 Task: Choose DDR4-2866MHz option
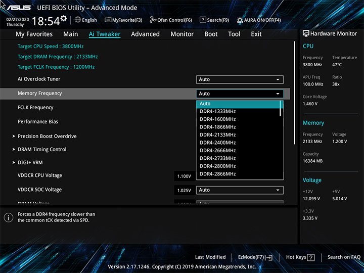click(x=218, y=174)
